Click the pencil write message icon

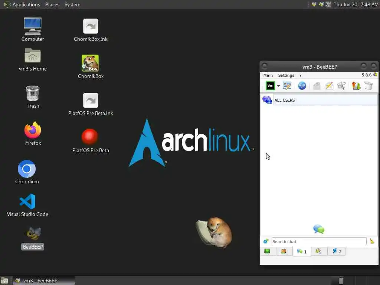click(x=329, y=86)
